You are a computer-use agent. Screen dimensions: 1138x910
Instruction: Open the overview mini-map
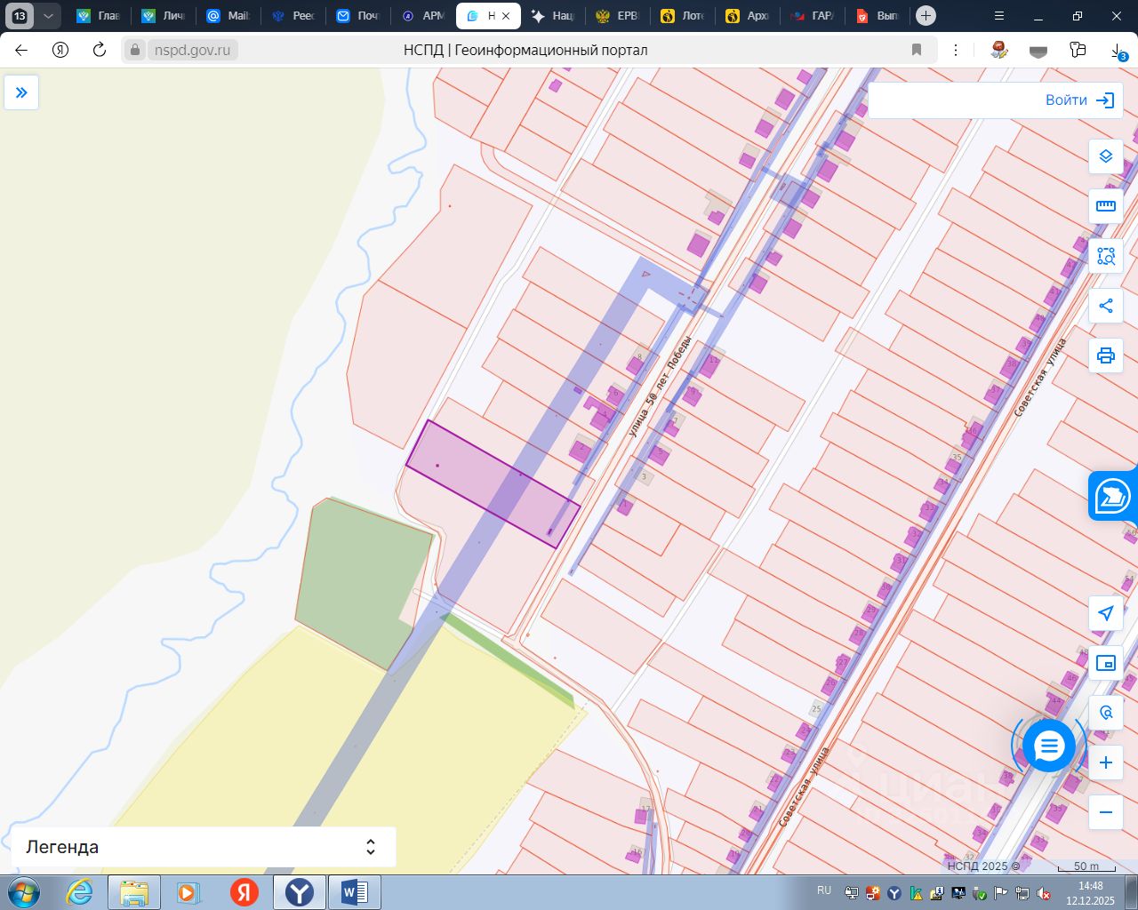1106,663
